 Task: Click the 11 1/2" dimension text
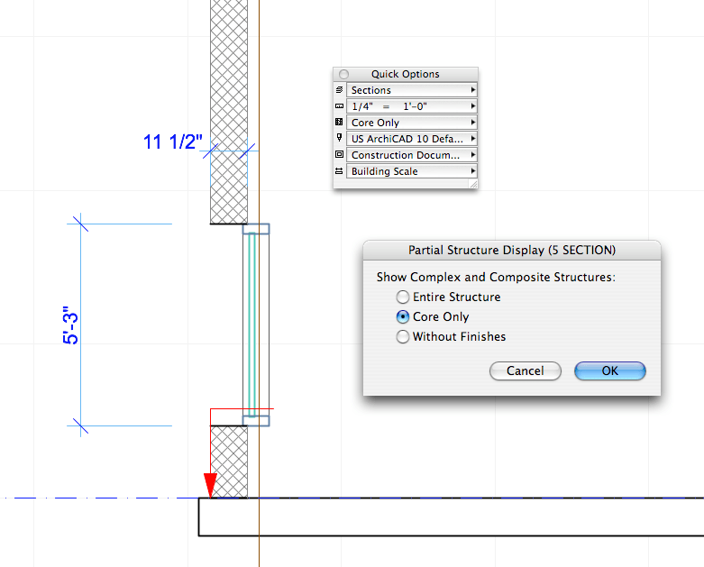point(173,142)
